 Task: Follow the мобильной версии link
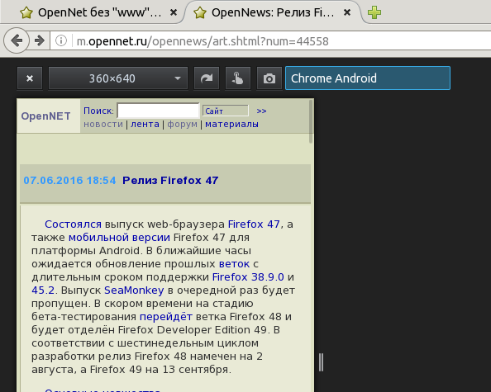119,238
